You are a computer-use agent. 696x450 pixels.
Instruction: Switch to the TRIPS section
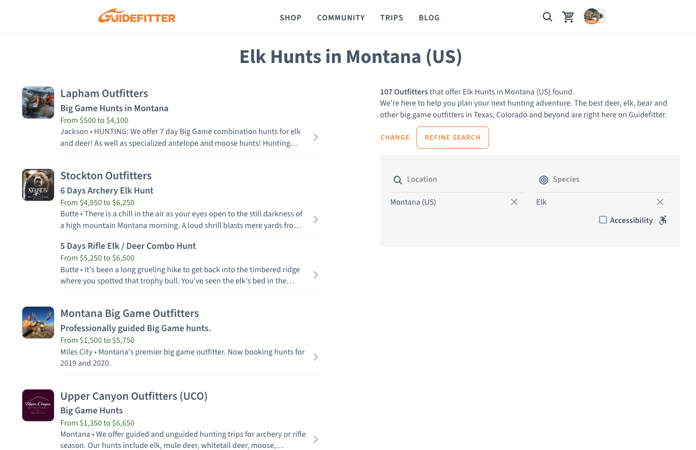(x=391, y=18)
